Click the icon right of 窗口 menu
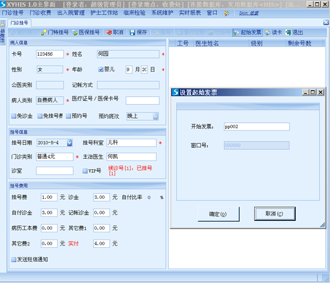This screenshot has width=330, height=283. (x=226, y=12)
